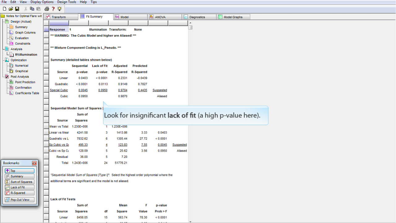Viewport: 396px width, 223px height.
Task: Switch to the ANOVA tab
Action: point(165,17)
